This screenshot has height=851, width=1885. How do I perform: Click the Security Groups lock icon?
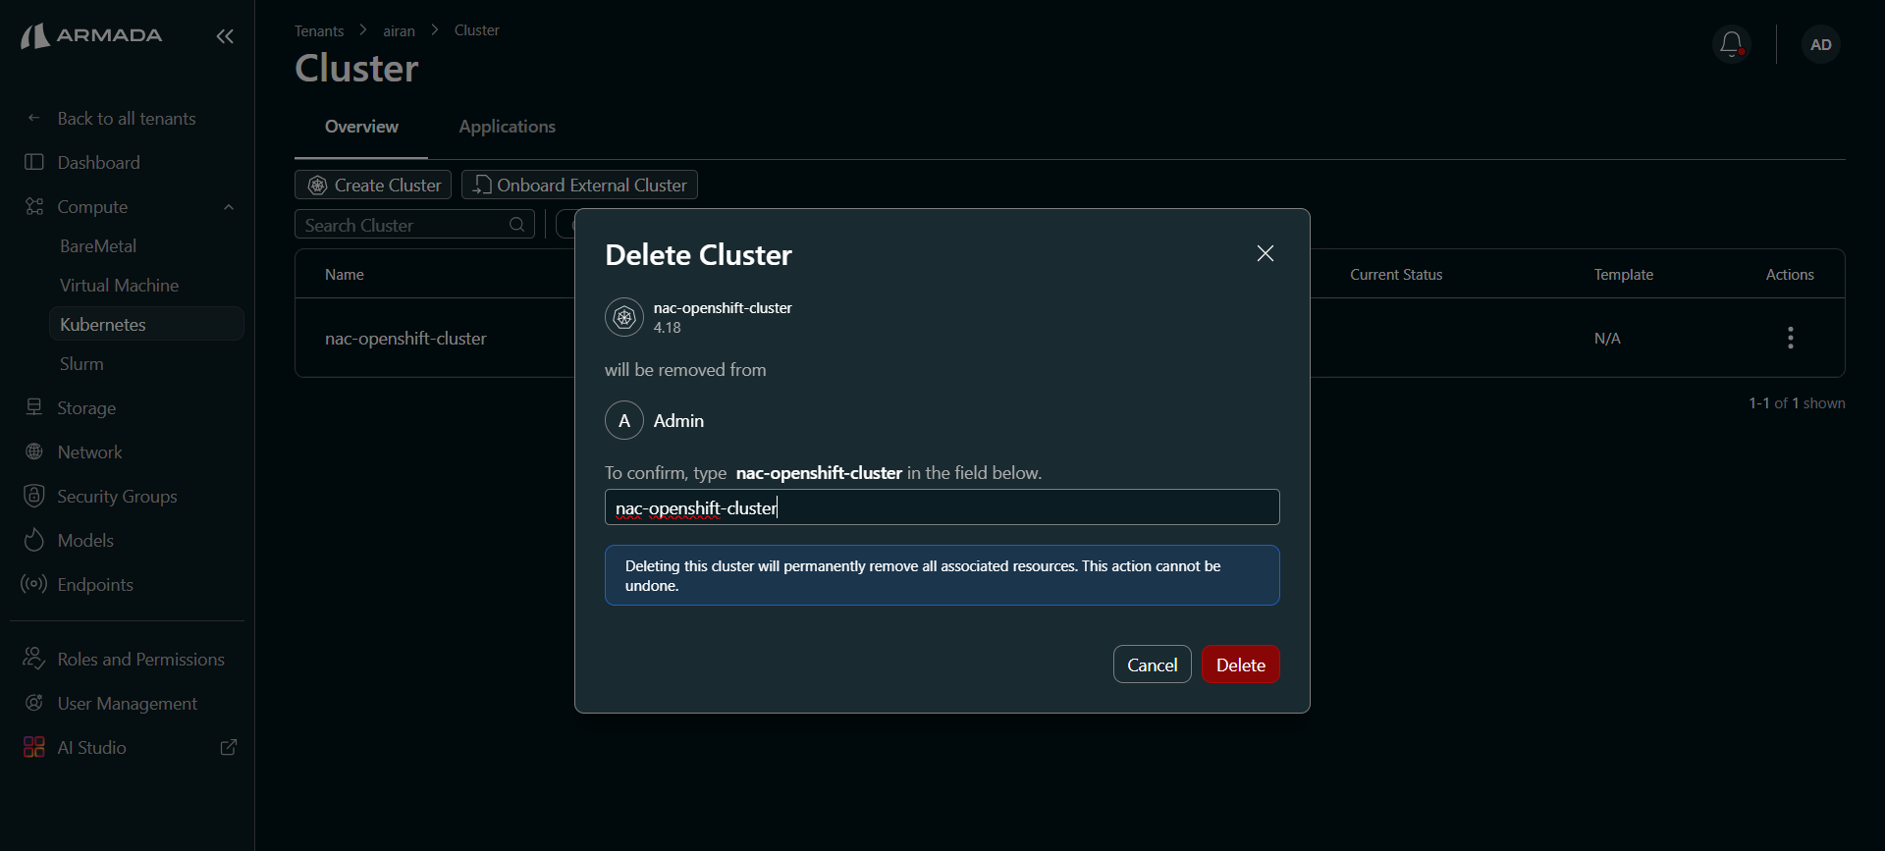34,496
